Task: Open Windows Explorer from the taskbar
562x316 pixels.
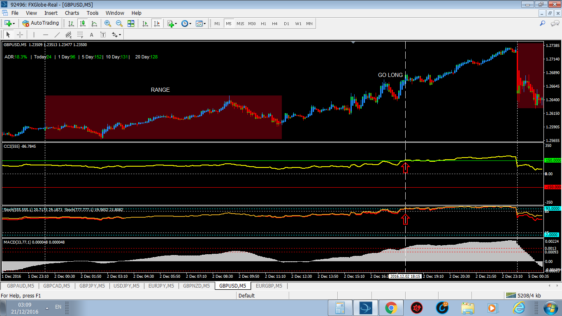Action: click(x=468, y=308)
